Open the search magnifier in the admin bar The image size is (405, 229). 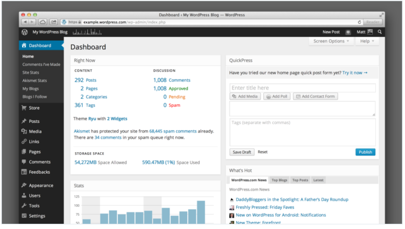[x=379, y=32]
